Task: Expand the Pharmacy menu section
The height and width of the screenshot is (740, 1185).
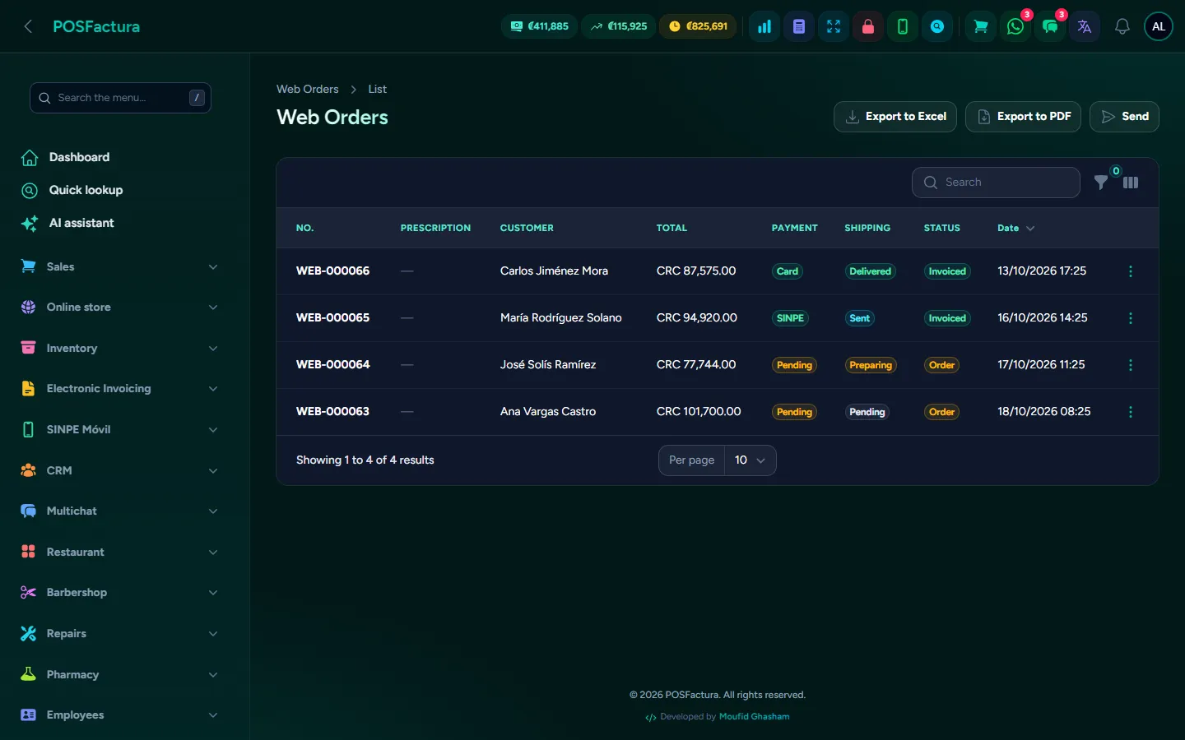Action: point(120,674)
